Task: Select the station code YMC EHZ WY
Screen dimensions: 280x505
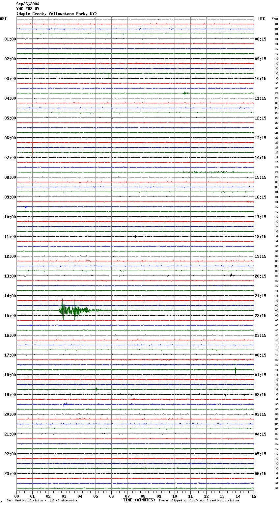Action: click(28, 9)
